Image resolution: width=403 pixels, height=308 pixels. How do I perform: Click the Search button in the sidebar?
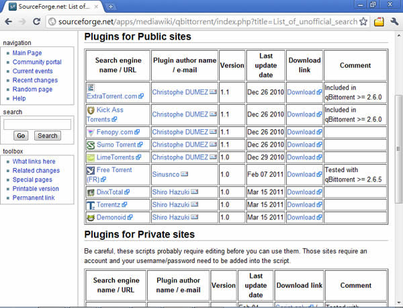48,136
